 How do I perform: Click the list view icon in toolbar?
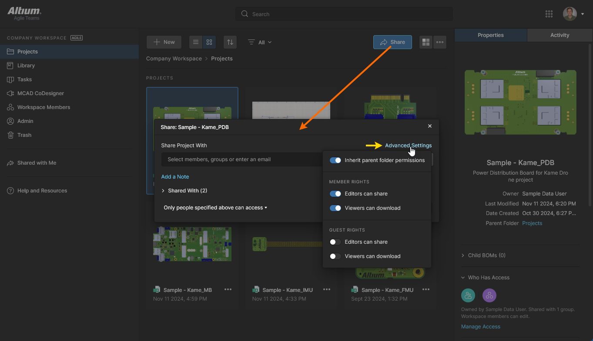click(196, 42)
